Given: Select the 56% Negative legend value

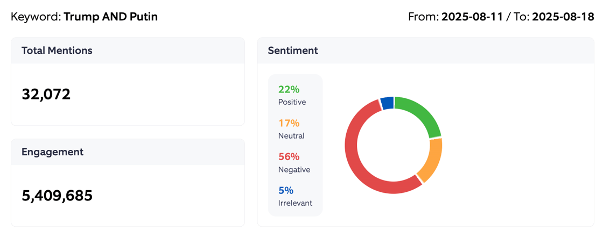Looking at the screenshot, I should pyautogui.click(x=289, y=157).
